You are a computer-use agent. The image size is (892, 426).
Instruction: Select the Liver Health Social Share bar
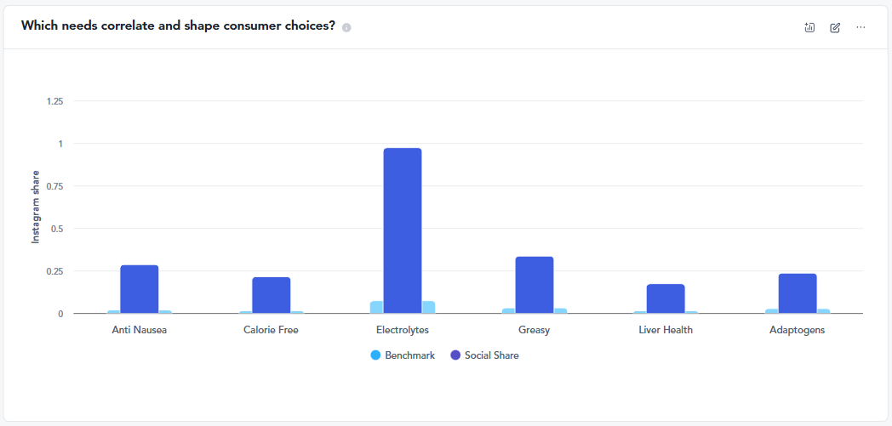tap(666, 298)
